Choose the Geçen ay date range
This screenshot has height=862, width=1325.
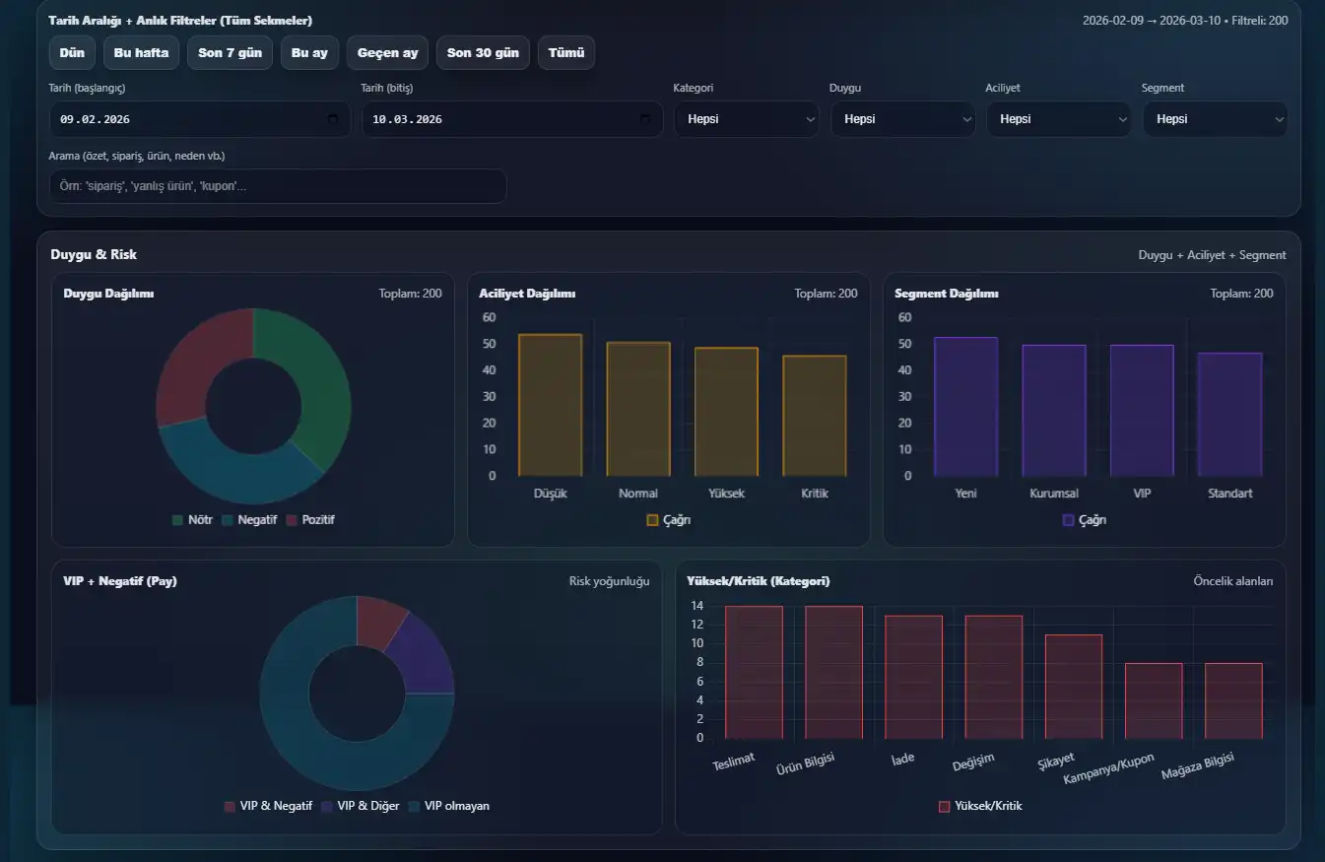[387, 53]
